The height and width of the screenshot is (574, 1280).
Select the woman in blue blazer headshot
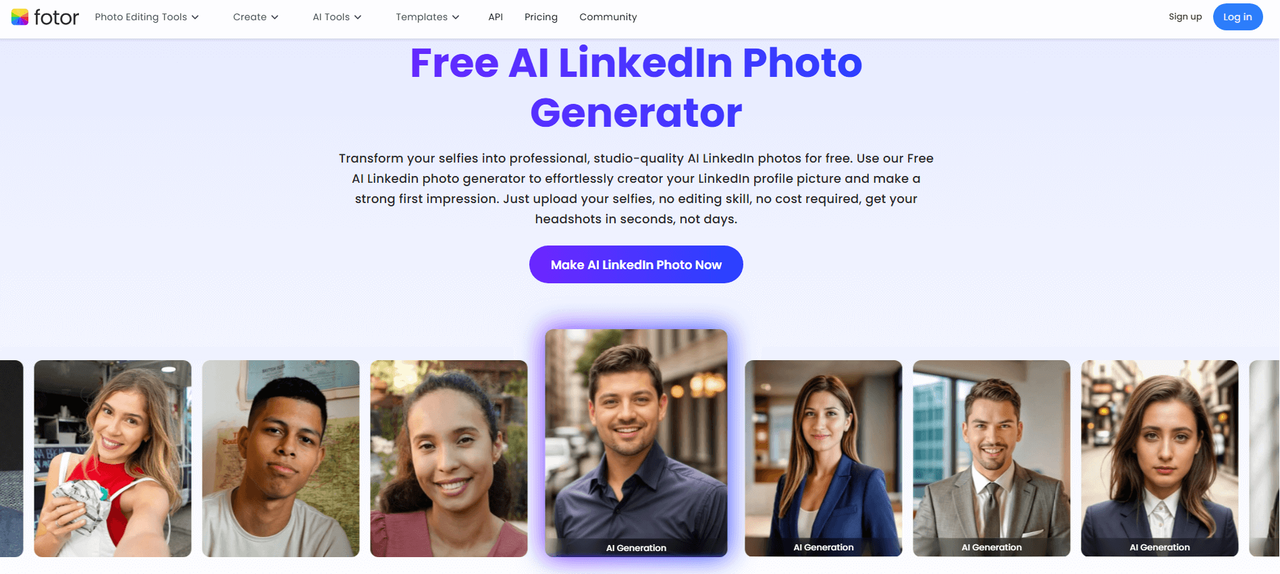click(824, 459)
